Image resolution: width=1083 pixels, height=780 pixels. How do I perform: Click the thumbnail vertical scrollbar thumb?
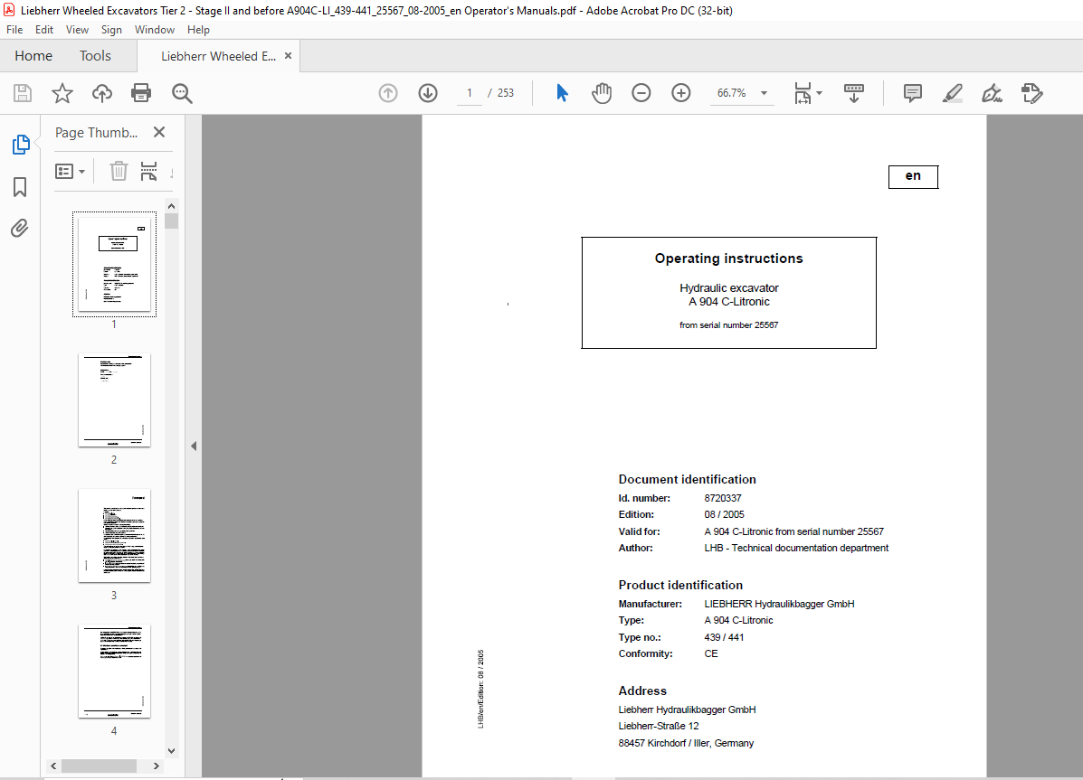171,221
